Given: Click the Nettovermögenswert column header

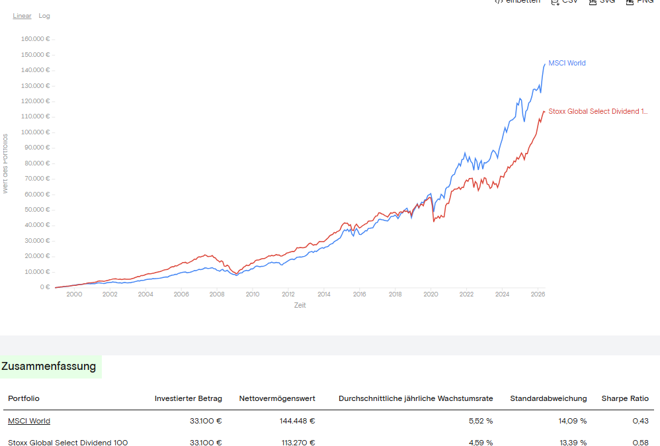Looking at the screenshot, I should click(277, 398).
